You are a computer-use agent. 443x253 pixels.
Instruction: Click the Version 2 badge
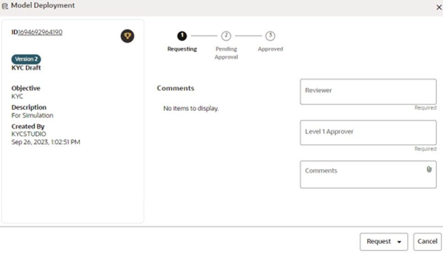26,59
